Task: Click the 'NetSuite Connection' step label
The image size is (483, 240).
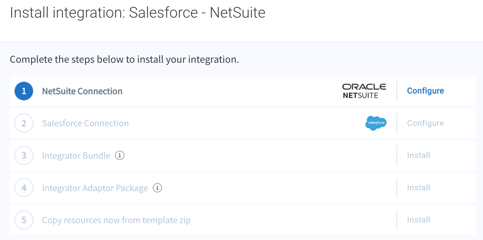Action: [82, 91]
